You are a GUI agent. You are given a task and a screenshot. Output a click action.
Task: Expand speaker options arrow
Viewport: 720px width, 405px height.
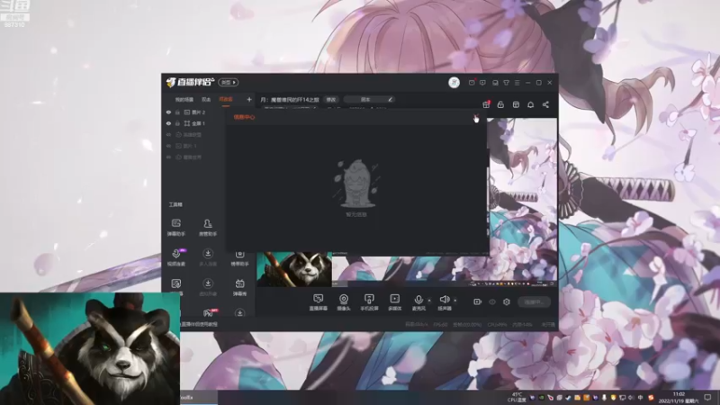[x=455, y=301]
